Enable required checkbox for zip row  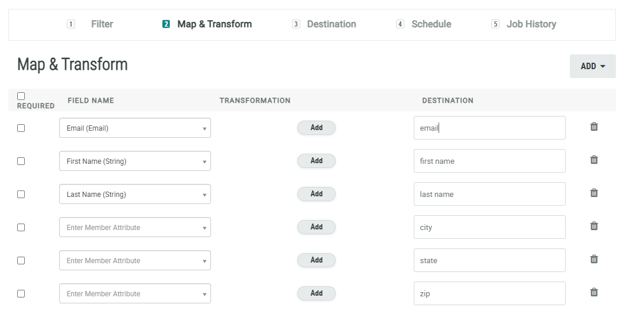coord(21,293)
